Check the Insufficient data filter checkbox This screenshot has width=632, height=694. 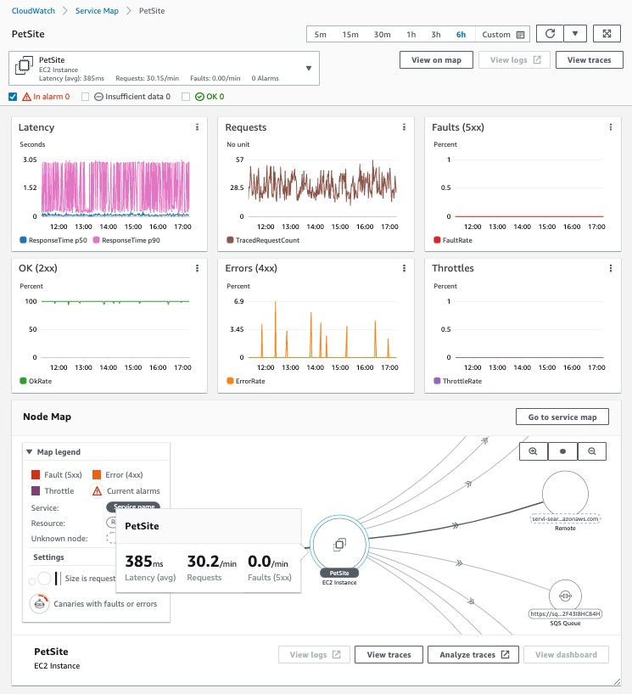point(86,97)
